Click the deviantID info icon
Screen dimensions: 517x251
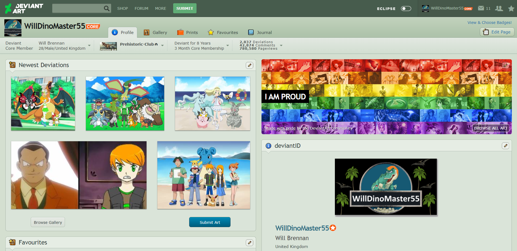tap(268, 146)
